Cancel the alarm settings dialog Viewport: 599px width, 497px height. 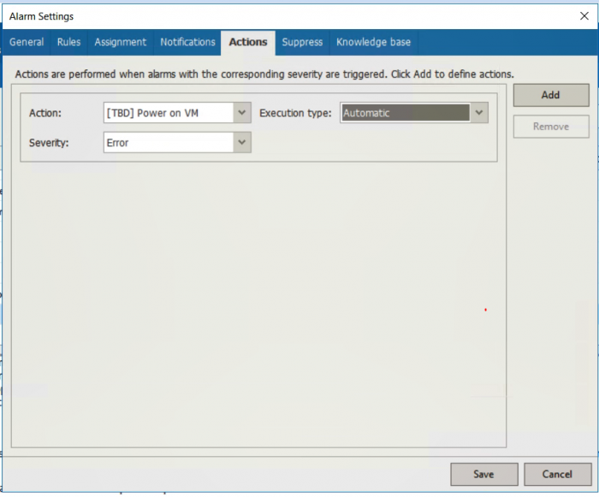(x=557, y=474)
